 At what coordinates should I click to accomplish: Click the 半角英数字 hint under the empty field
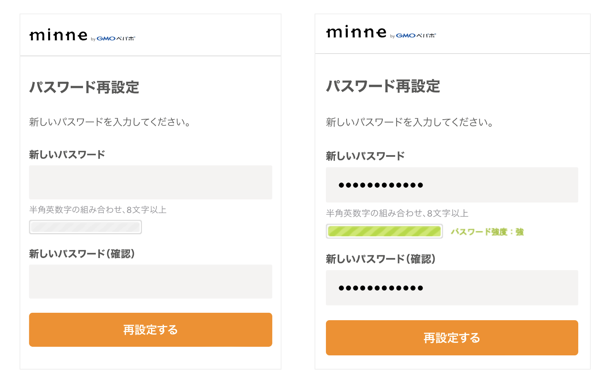point(98,210)
